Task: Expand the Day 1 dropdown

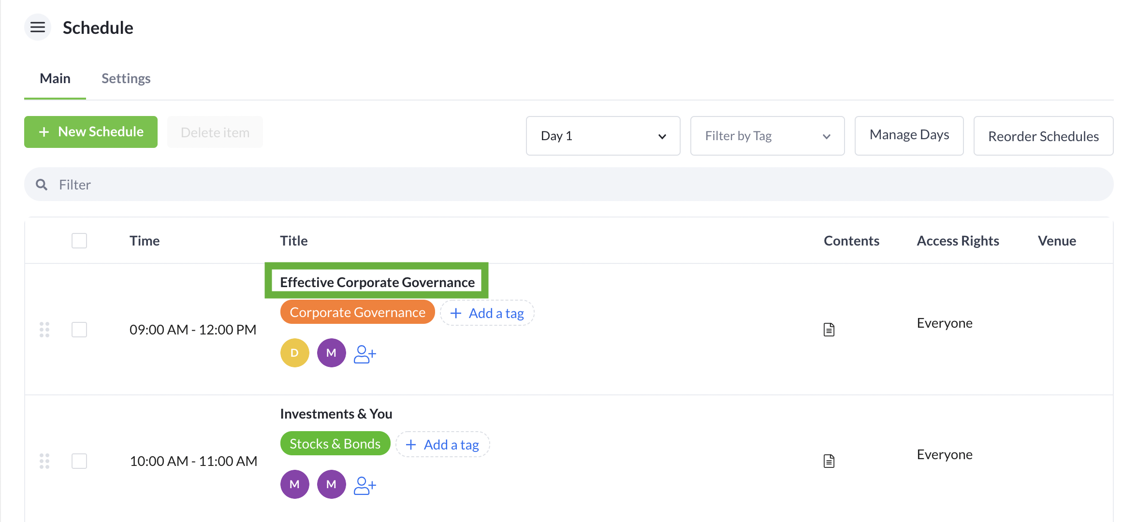Action: [x=603, y=136]
